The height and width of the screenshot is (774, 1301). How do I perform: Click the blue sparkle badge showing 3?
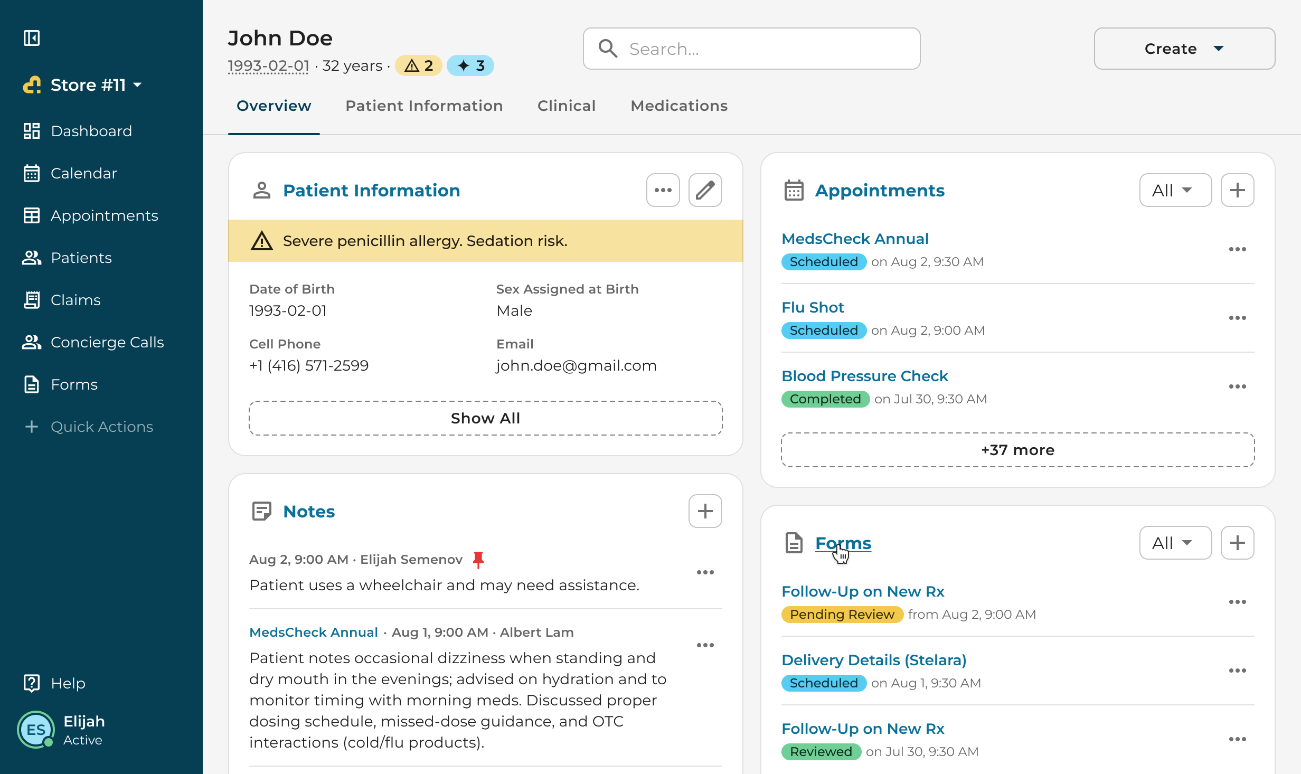click(470, 65)
